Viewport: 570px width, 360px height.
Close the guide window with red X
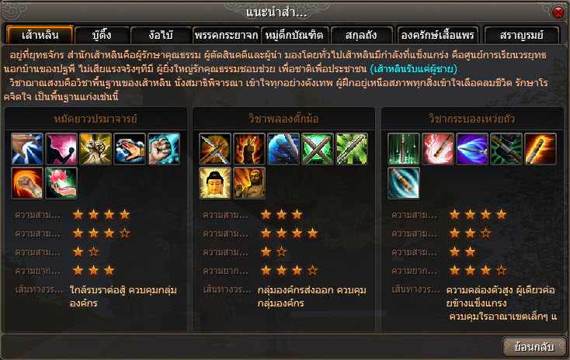558,12
